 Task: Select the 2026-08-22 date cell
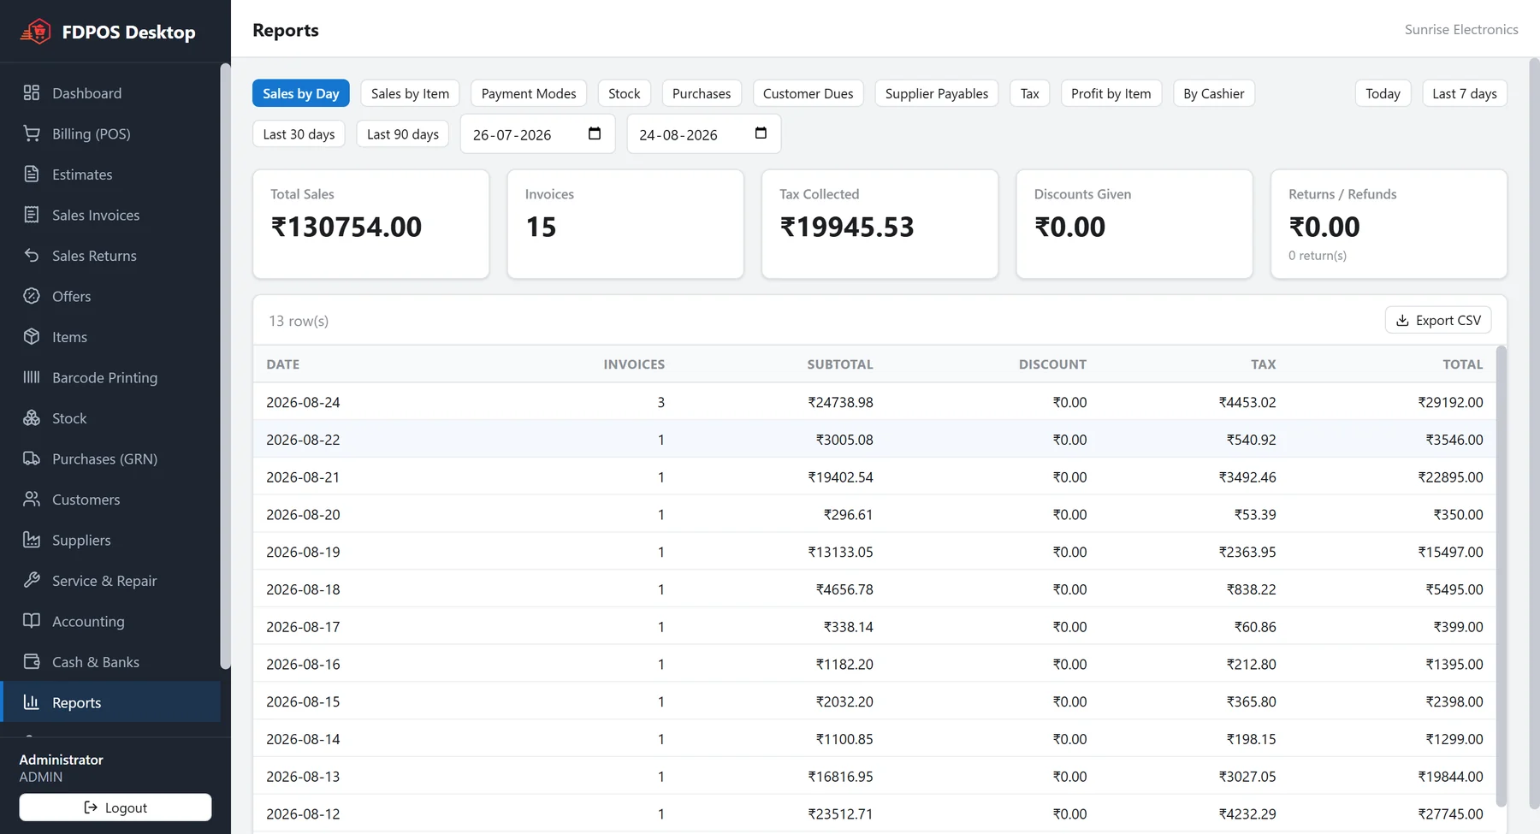[303, 440]
